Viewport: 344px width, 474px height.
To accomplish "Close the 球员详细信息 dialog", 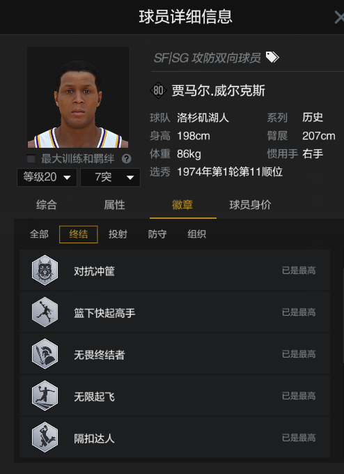I will [339, 17].
